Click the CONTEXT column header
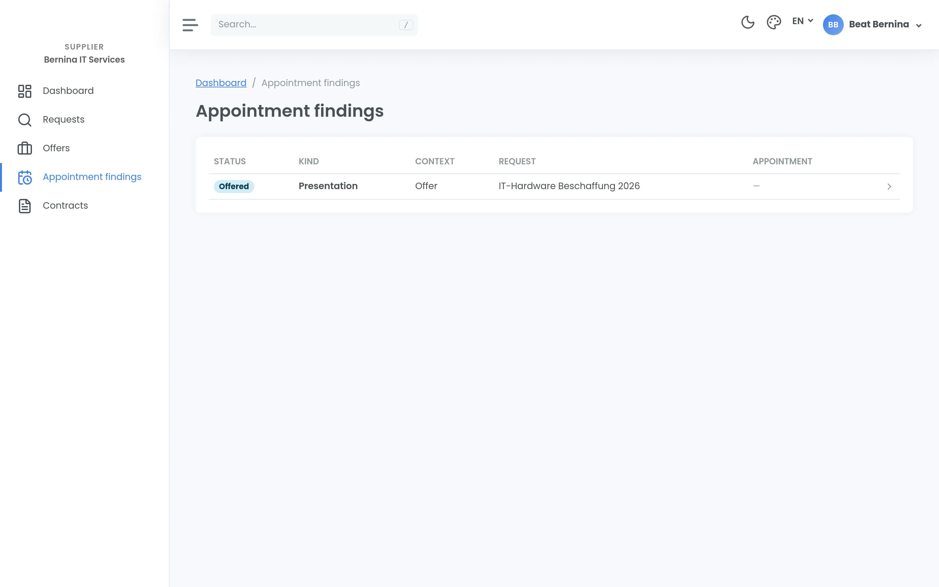Image resolution: width=939 pixels, height=587 pixels. point(435,161)
